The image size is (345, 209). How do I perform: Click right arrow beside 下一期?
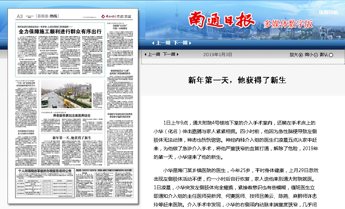pyautogui.click(x=190, y=43)
